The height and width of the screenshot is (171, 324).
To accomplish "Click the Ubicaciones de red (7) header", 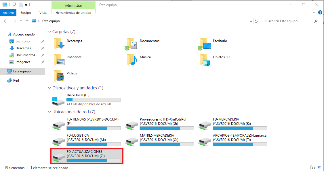I will point(74,112).
